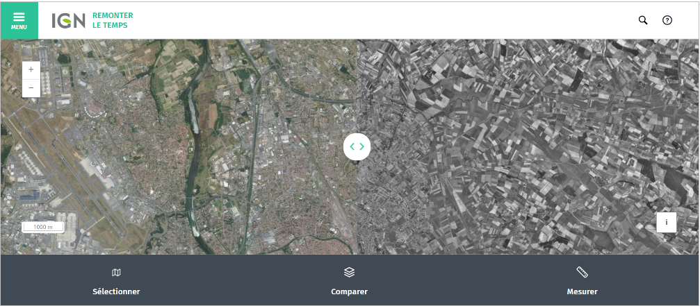Click the folded map icon above Sélectionner
Screen dimensions: 700x306
[x=116, y=273]
